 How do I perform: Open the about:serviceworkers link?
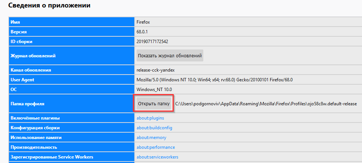click(158, 157)
